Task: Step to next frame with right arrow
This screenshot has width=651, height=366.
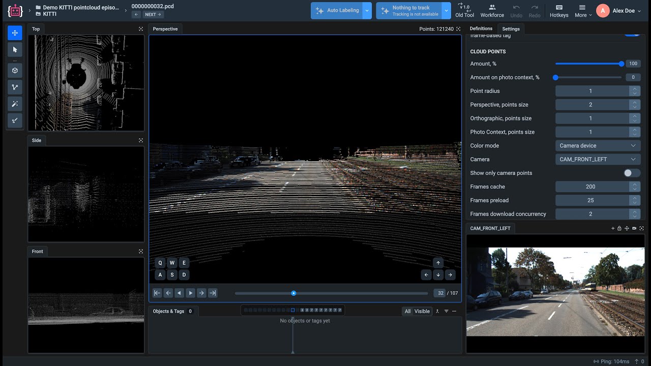Action: [x=202, y=293]
